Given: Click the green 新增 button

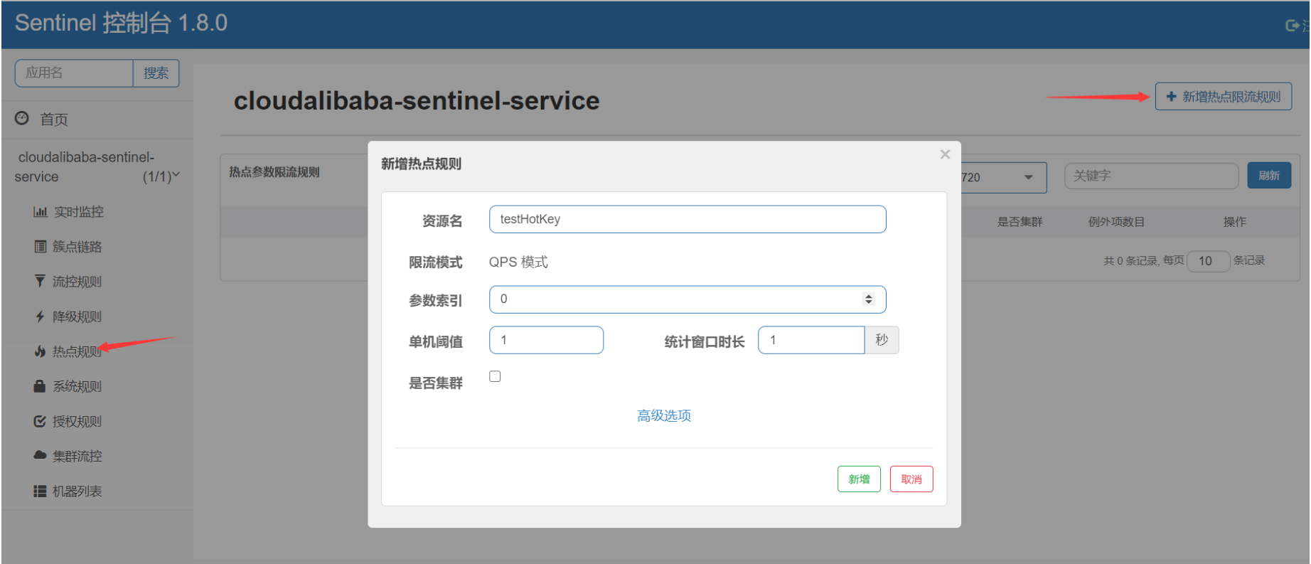Looking at the screenshot, I should coord(859,479).
